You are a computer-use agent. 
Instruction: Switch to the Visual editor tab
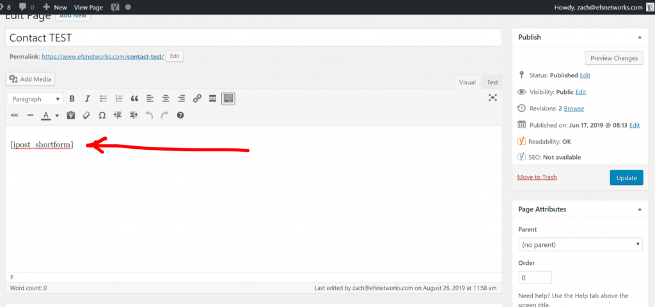468,82
